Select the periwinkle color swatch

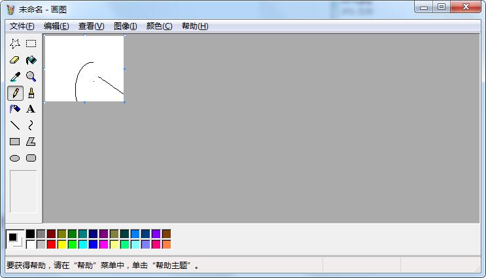(x=145, y=244)
